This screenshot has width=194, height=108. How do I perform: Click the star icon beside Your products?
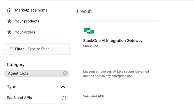tap(9, 21)
